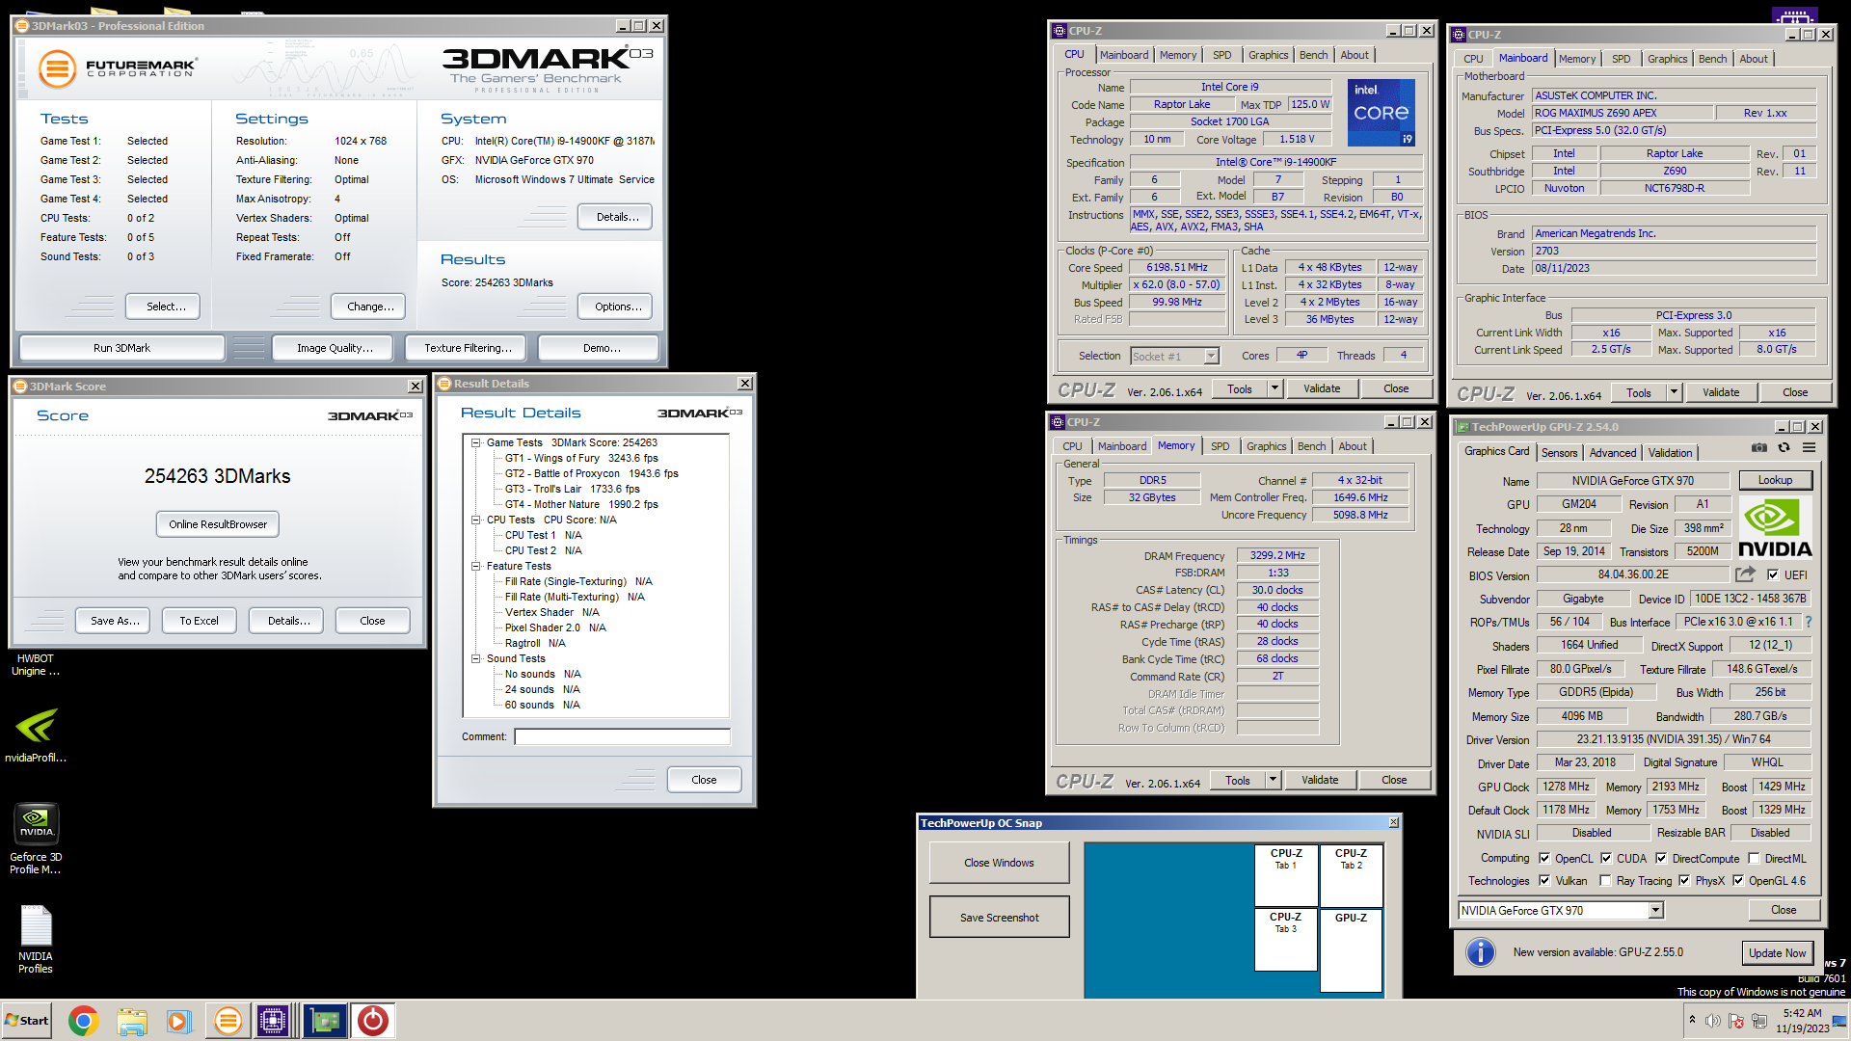The width and height of the screenshot is (1851, 1041).
Task: Open Tools dropdown arrow in CPU-Z Mainboard window
Action: 1674,392
